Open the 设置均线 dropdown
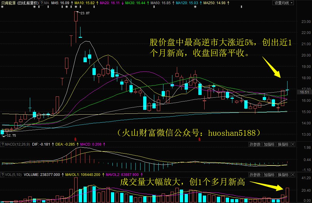Screen dimensions: 312x203 283,3
